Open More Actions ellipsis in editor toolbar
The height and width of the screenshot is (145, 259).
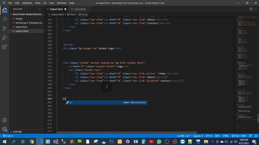[256, 9]
